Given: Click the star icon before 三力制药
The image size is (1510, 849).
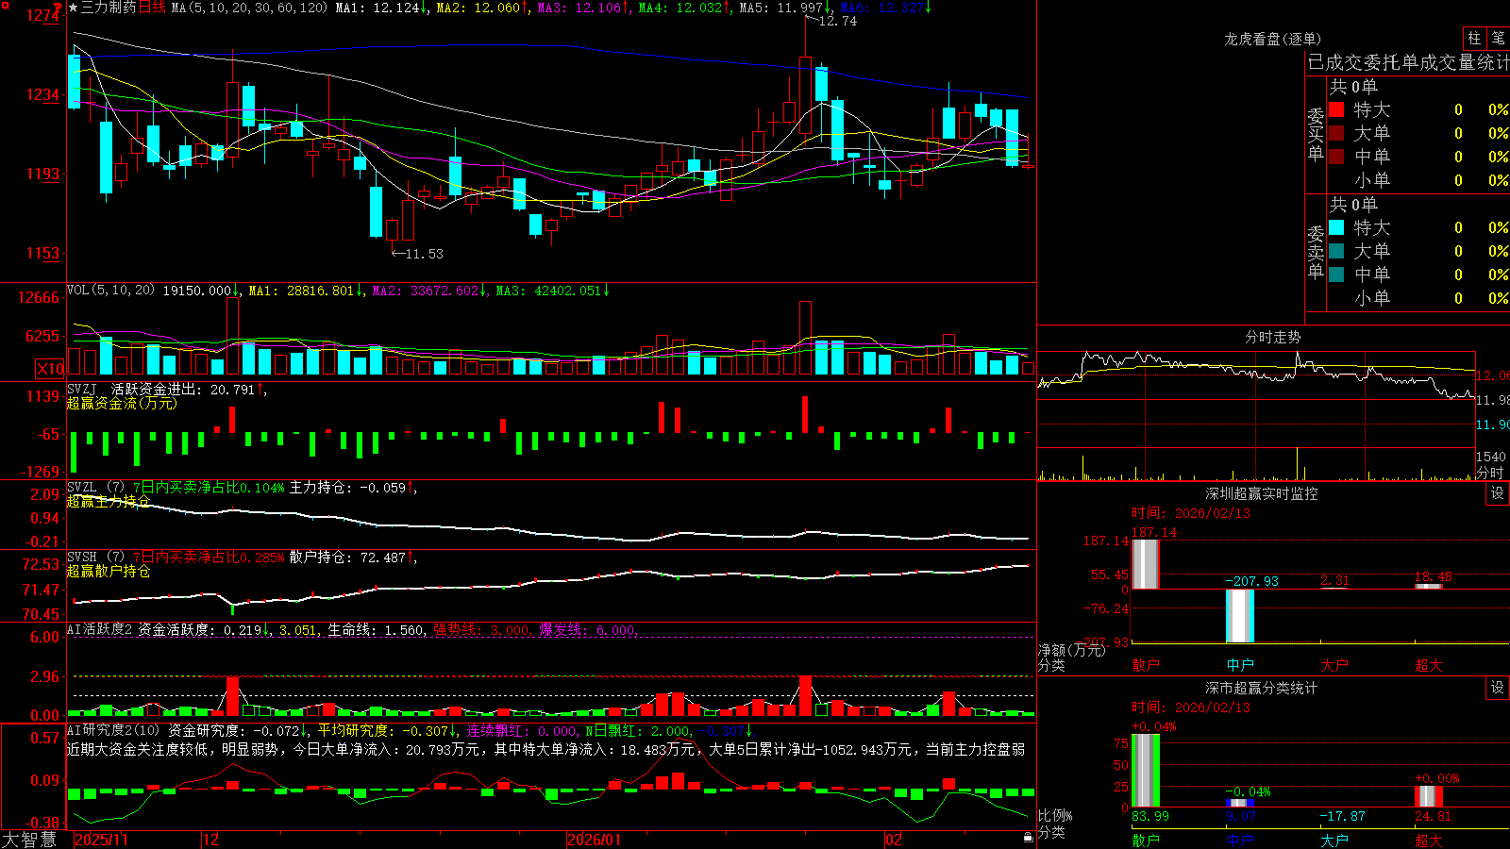Looking at the screenshot, I should 74,8.
